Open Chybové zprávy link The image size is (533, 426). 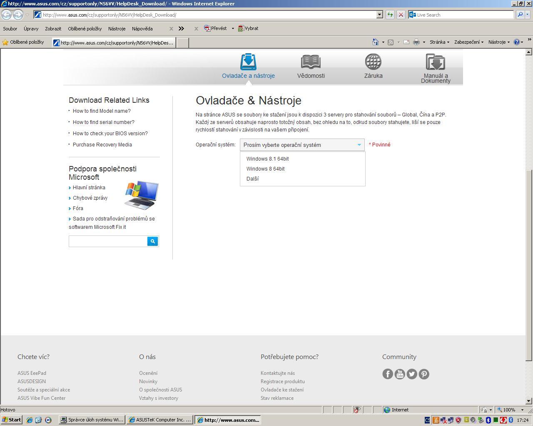coord(90,198)
